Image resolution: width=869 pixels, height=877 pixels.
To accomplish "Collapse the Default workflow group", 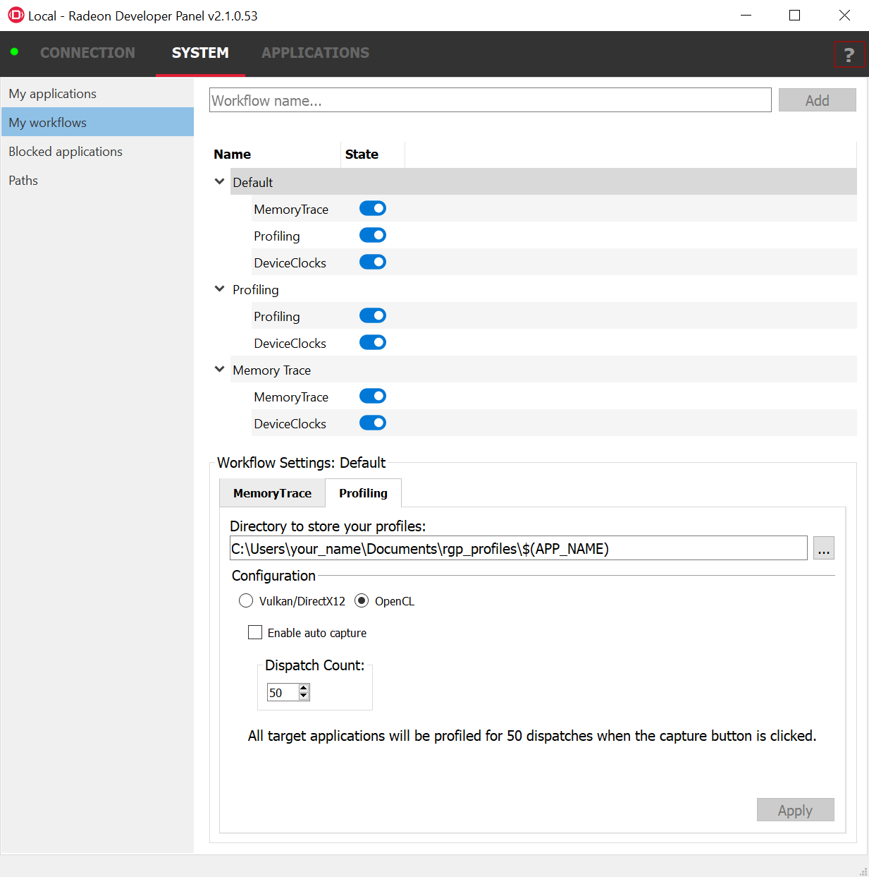I will pos(220,182).
